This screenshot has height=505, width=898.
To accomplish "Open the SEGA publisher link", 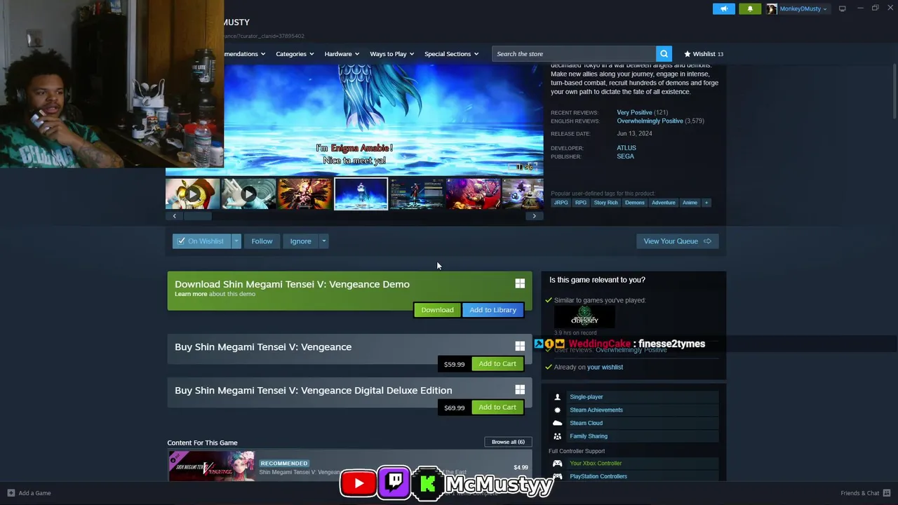I will pyautogui.click(x=625, y=156).
